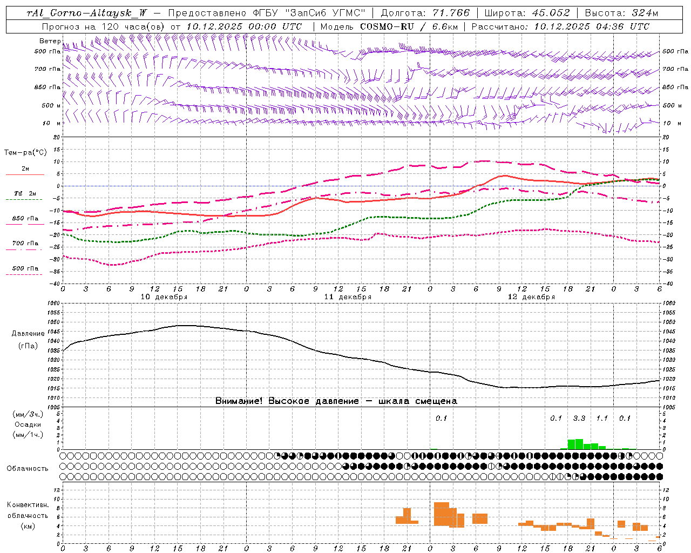Click "Прогноз на 120 часа(ов)" header text
This screenshot has height=553, width=691.
click(105, 26)
